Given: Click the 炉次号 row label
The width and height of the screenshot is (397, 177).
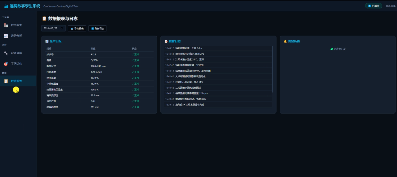Looking at the screenshot, I should [50, 54].
